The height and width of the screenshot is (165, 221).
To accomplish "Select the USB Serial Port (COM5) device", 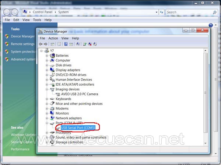I will (x=78, y=128).
